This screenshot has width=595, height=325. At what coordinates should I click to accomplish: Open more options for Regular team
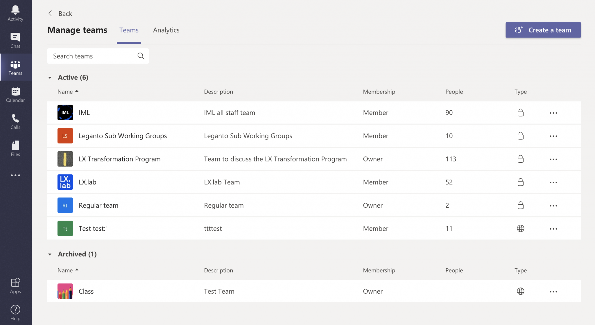(x=553, y=206)
